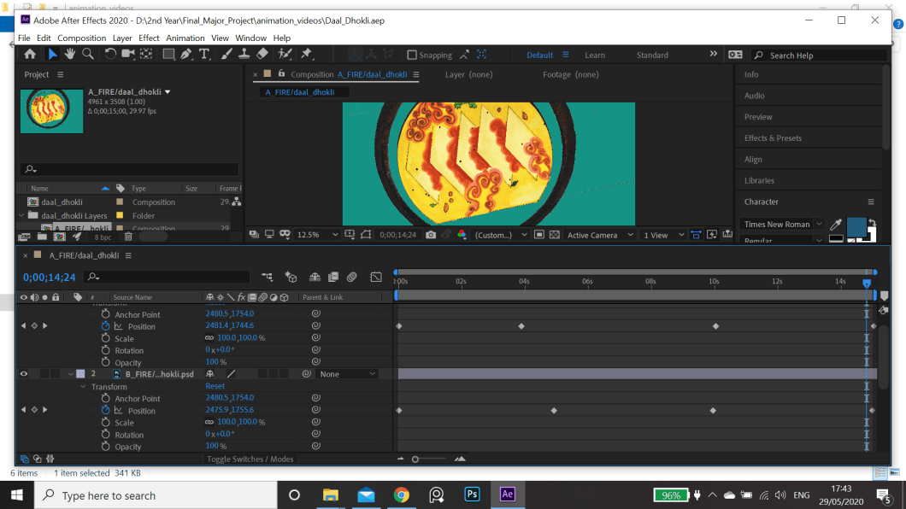Screen dimensions: 906x509
Task: Select the Zoom magnifier tool
Action: click(x=88, y=55)
